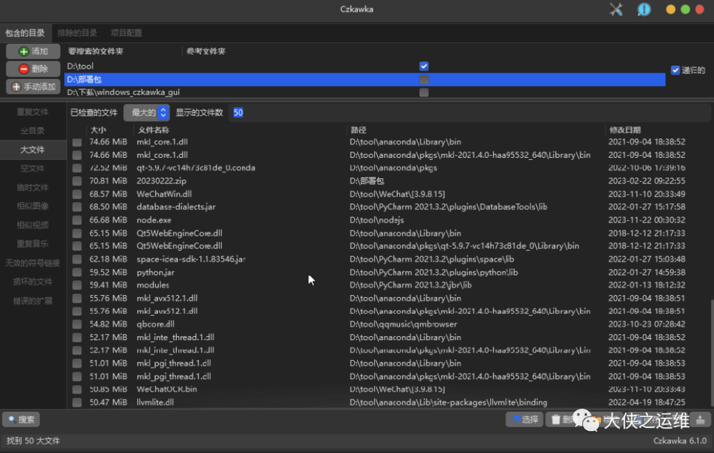Tick the checkbox for WeChatOCR.bin
The height and width of the screenshot is (453, 714).
point(77,390)
